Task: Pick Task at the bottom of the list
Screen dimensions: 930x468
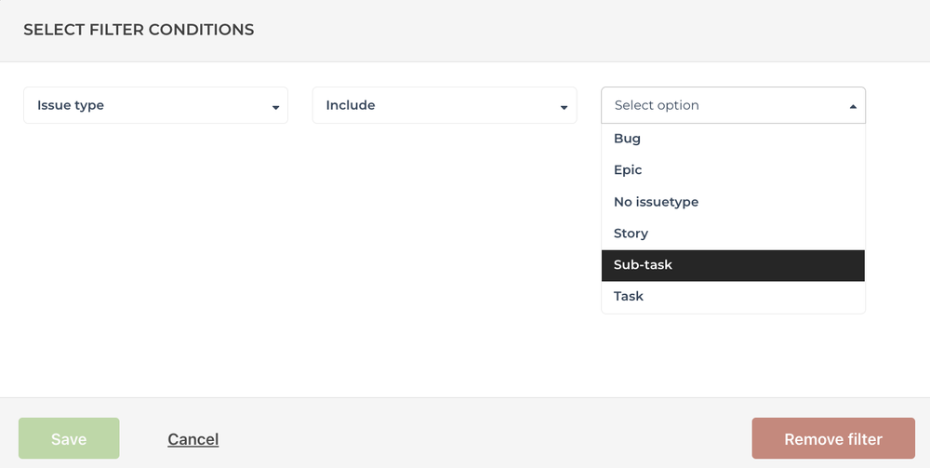Action: point(733,297)
